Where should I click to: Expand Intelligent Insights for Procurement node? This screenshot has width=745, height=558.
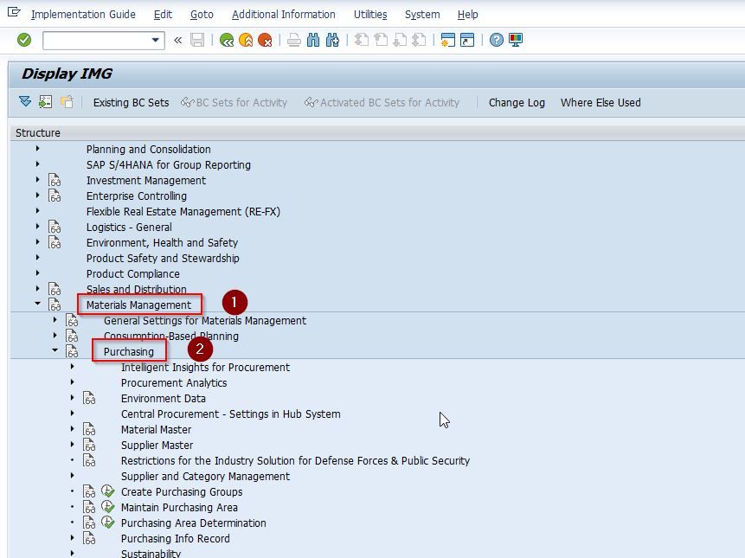tap(72, 367)
